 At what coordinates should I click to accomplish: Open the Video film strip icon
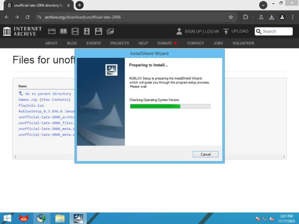(x=75, y=31)
